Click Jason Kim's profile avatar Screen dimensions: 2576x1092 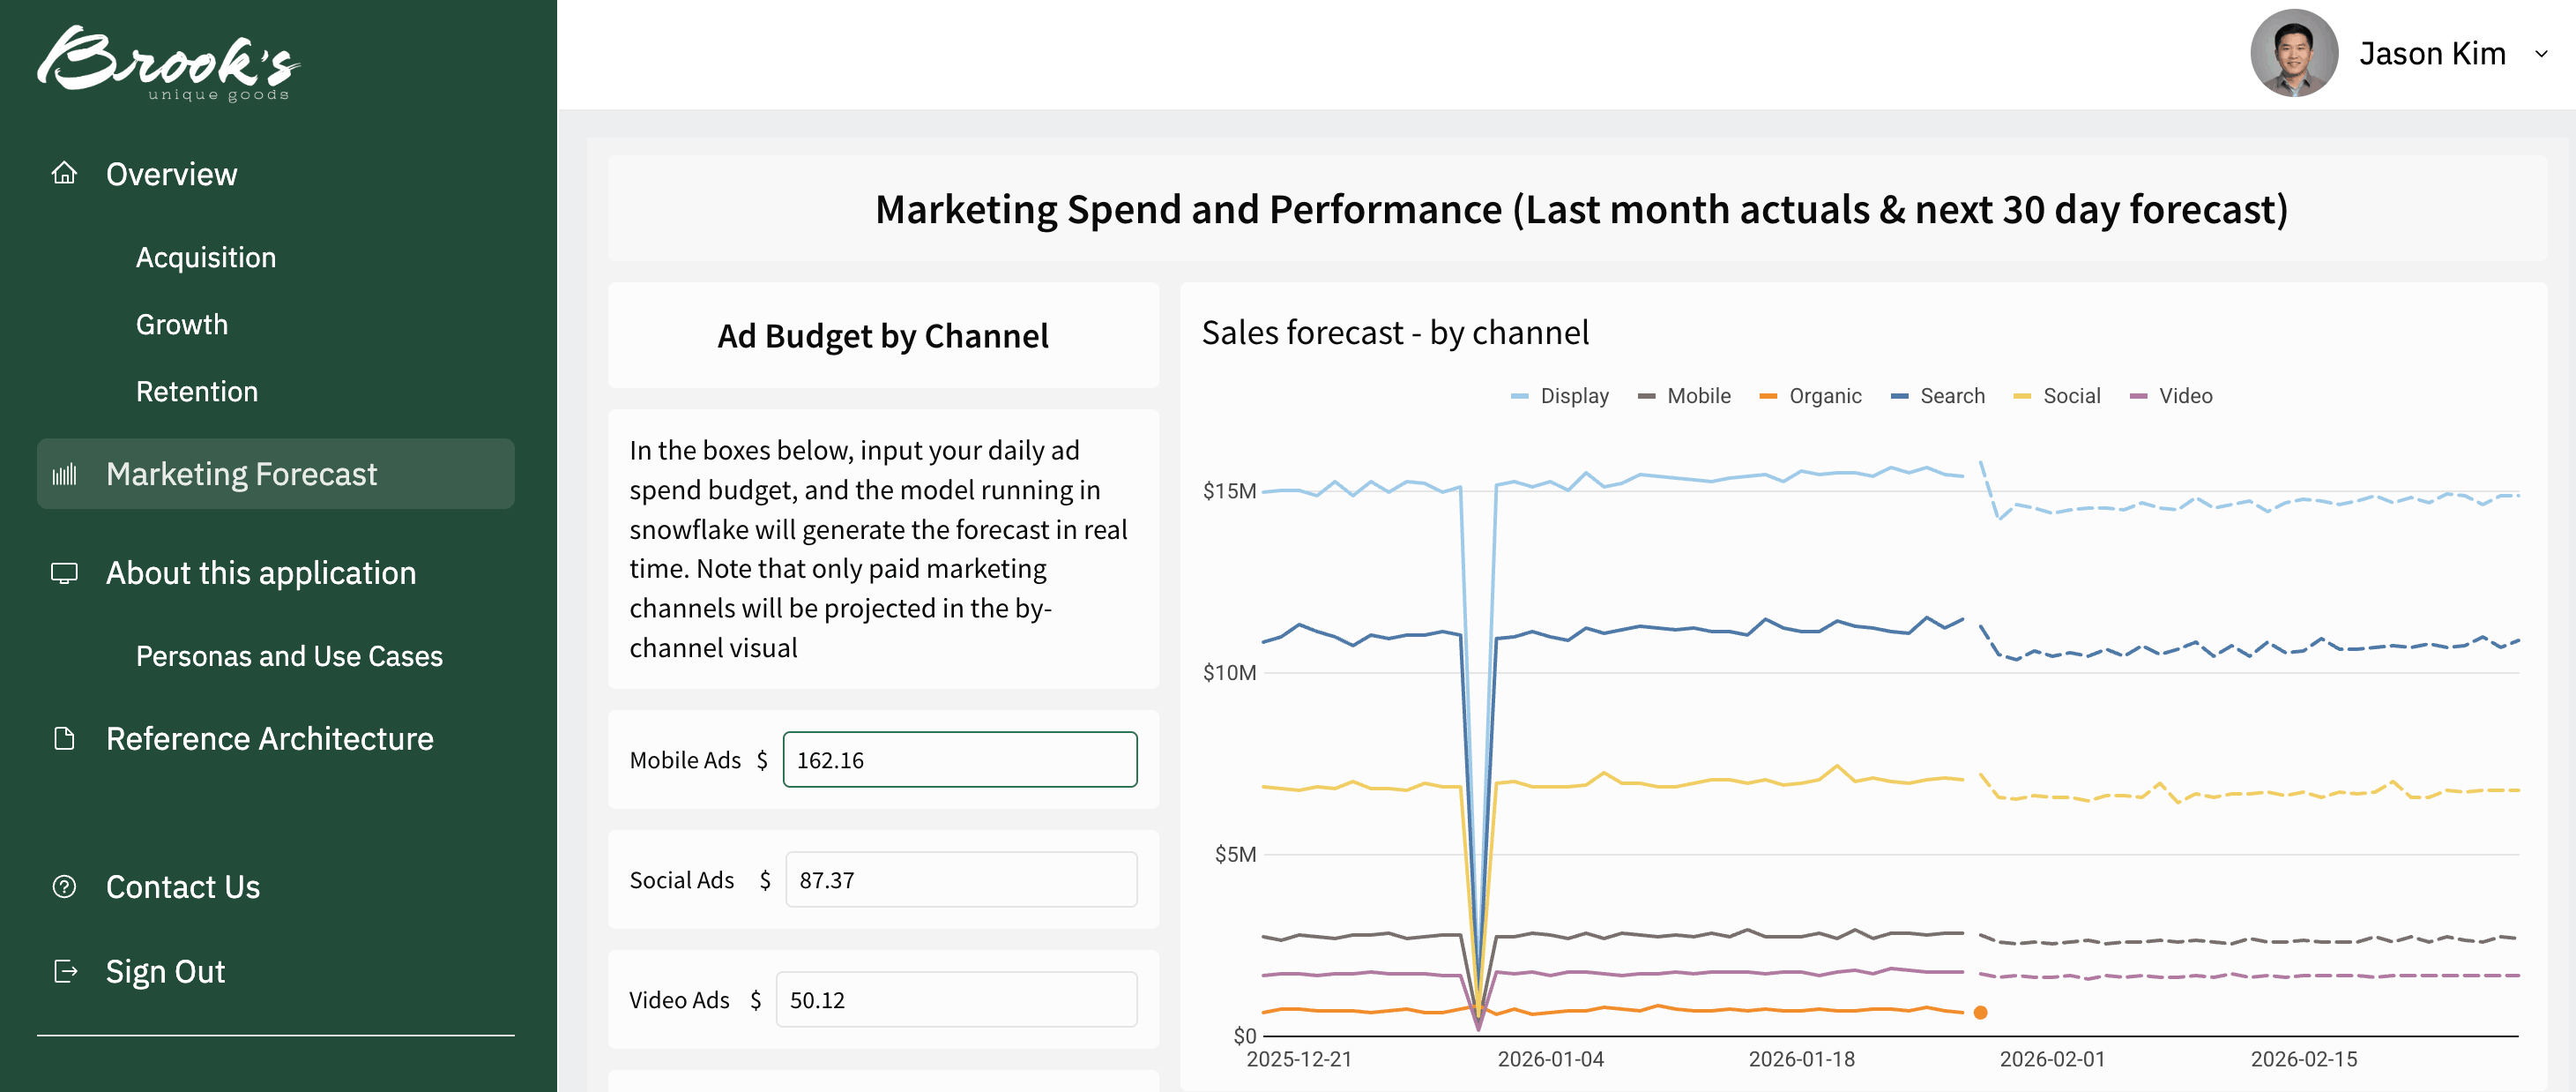(x=2293, y=53)
